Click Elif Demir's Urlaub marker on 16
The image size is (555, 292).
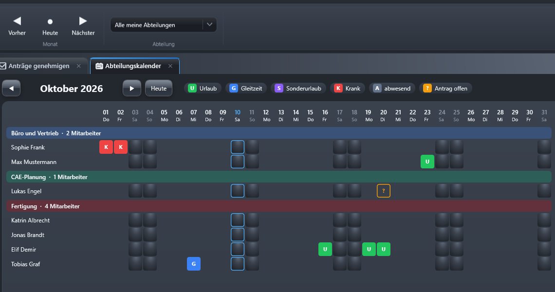(325, 249)
